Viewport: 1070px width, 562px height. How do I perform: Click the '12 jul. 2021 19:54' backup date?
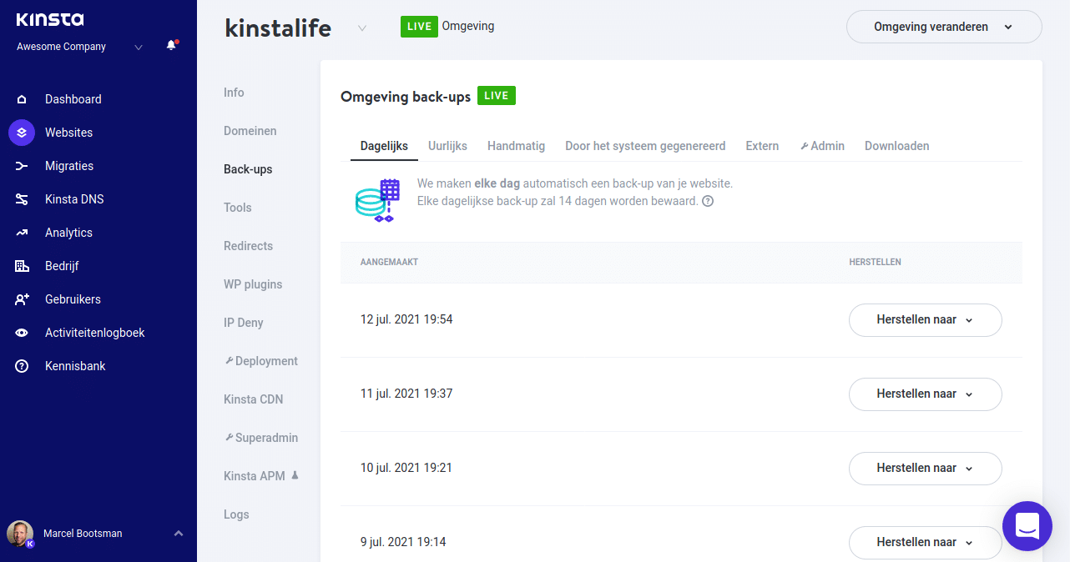(406, 319)
